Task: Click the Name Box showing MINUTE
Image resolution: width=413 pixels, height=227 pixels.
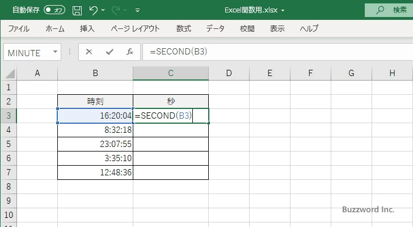Action: [28, 52]
